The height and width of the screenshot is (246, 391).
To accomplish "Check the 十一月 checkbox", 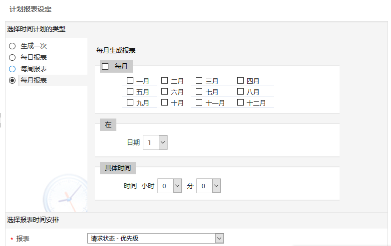I will [x=199, y=103].
